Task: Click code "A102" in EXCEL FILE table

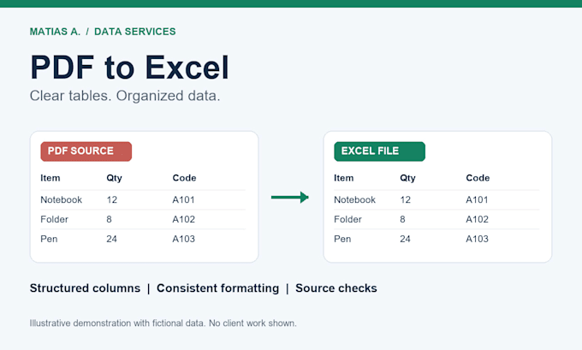Action: tap(477, 219)
